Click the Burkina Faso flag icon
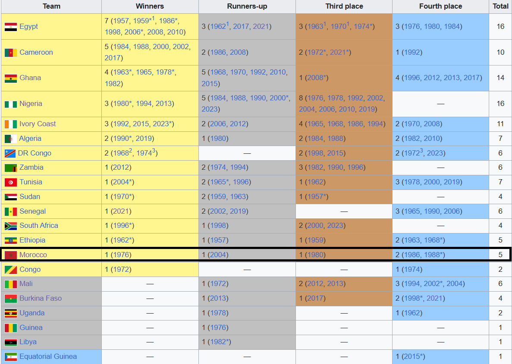The width and height of the screenshot is (512, 364). 11,299
